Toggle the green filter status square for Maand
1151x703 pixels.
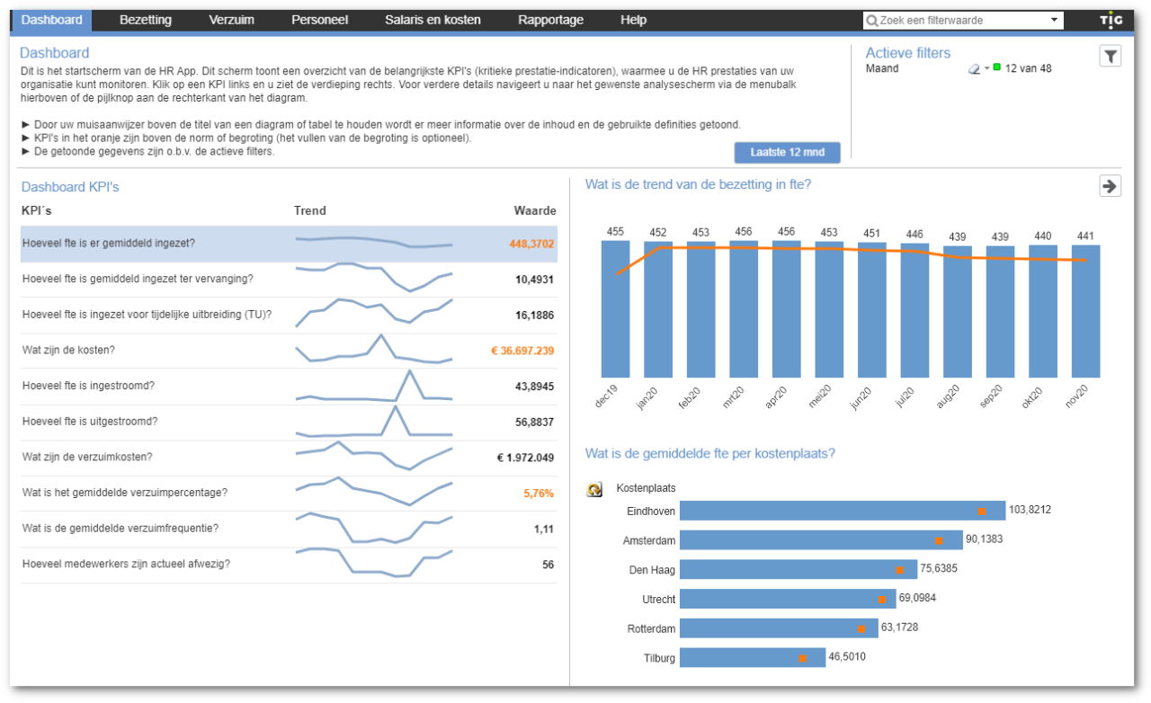pyautogui.click(x=997, y=67)
